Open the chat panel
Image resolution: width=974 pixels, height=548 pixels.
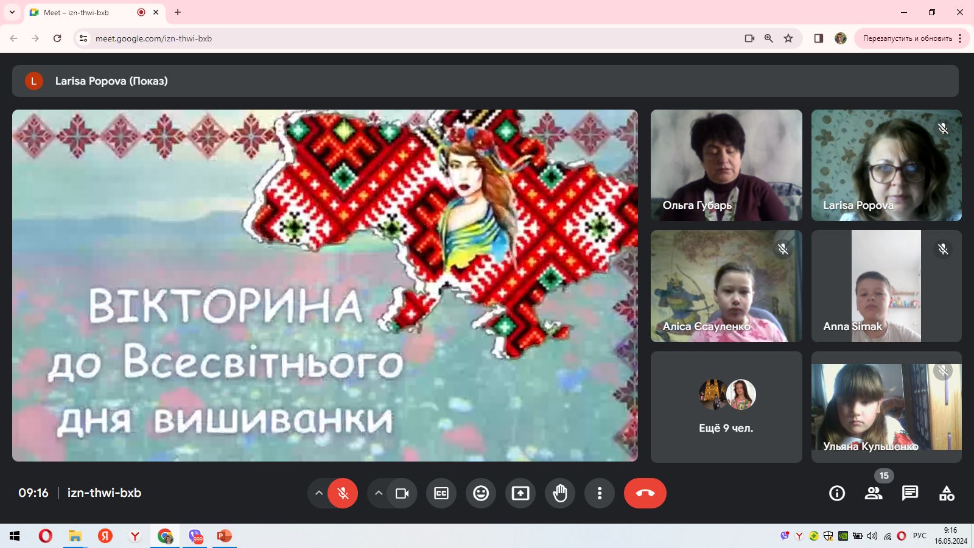click(910, 493)
